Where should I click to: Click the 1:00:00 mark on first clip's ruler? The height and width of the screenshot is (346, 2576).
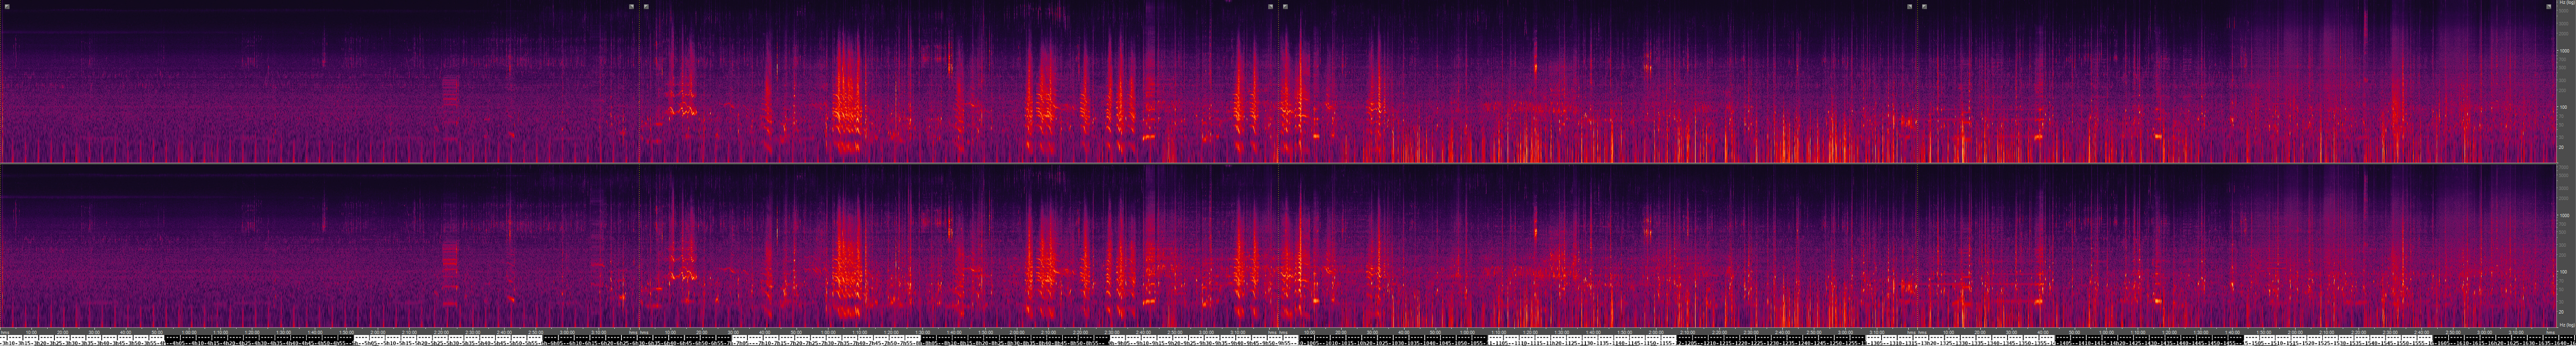(188, 332)
